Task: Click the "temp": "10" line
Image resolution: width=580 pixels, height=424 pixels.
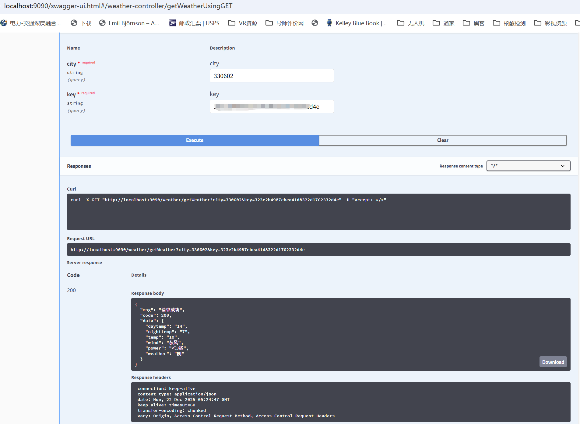Action: tap(162, 337)
